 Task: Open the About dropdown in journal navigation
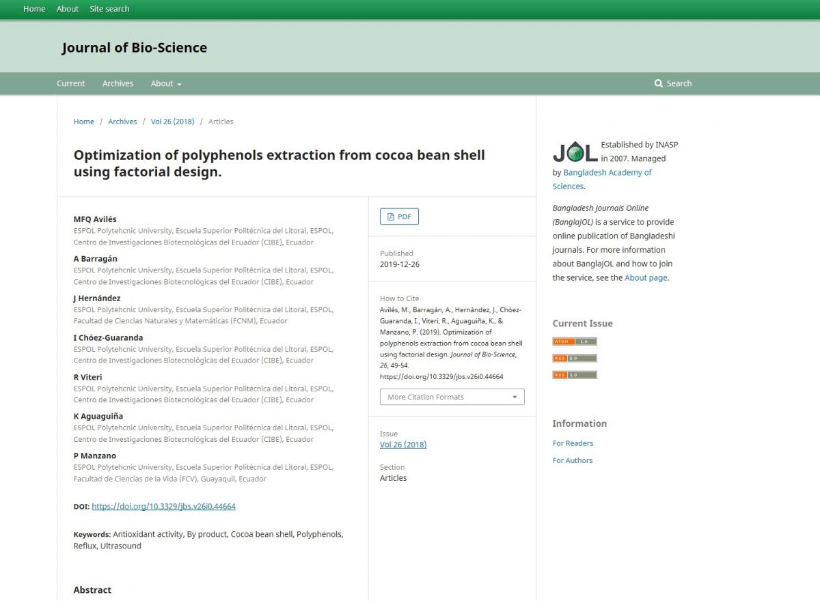(166, 83)
